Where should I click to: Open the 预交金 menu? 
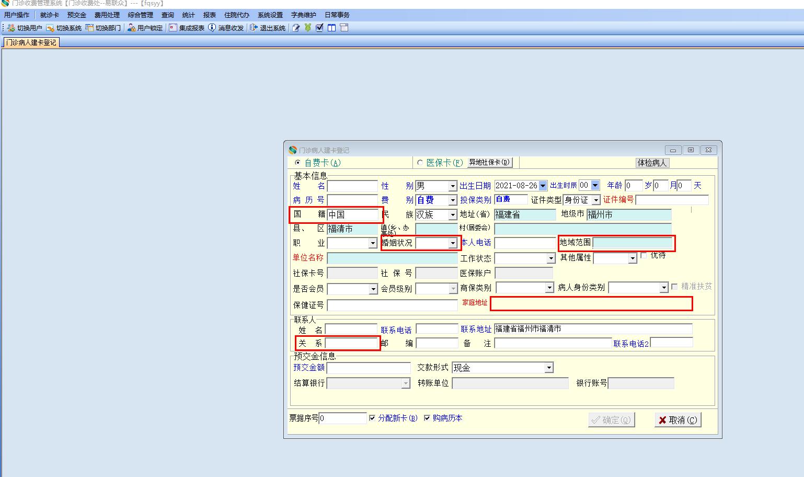pos(77,15)
